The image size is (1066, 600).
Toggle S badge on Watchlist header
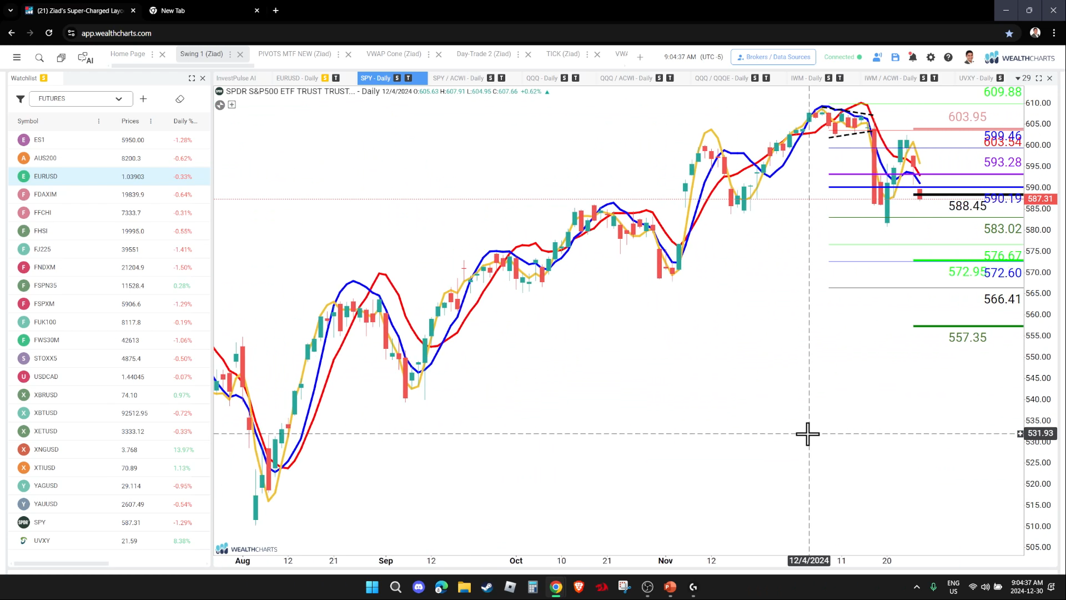(44, 78)
